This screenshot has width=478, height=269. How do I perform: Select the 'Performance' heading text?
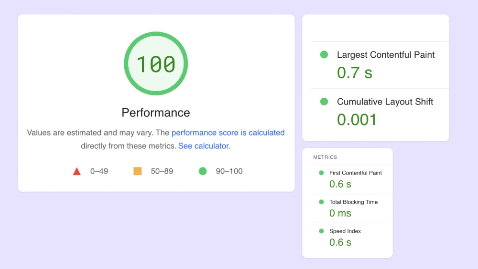tap(156, 113)
